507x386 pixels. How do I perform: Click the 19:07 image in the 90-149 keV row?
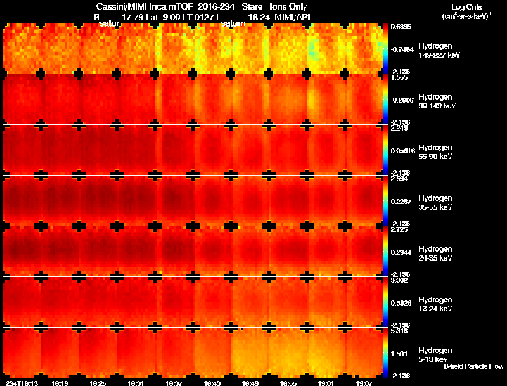pyautogui.click(x=364, y=100)
